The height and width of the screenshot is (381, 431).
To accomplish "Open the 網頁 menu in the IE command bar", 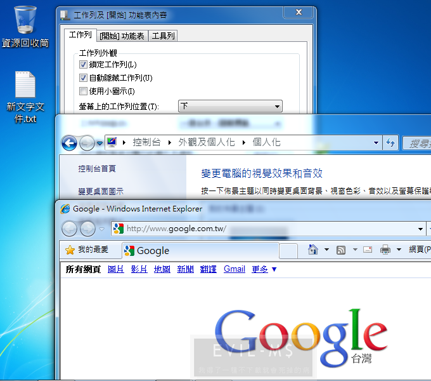I will click(x=420, y=250).
